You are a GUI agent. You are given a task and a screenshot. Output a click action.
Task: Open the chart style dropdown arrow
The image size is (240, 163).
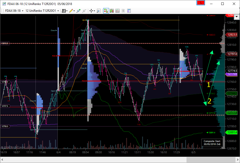point(67,11)
